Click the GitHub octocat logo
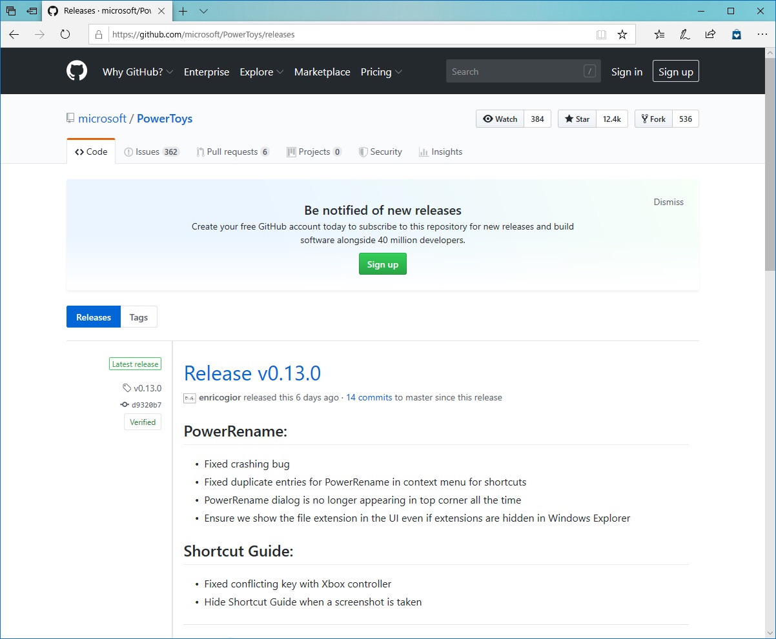The image size is (776, 639). tap(77, 71)
